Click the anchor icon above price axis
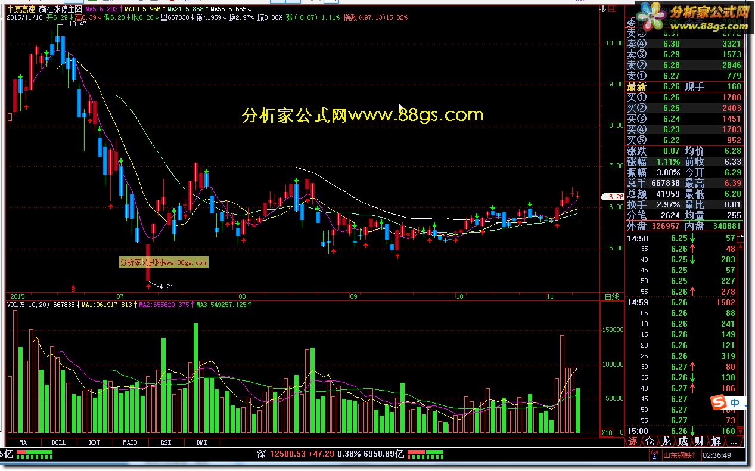 click(603, 9)
